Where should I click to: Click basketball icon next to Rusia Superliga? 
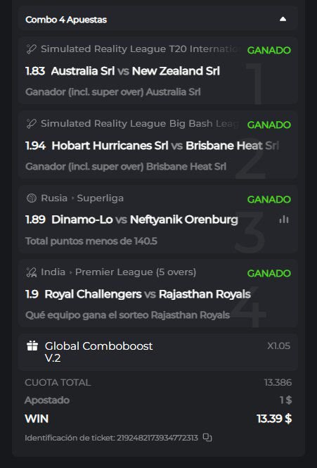pyautogui.click(x=32, y=198)
